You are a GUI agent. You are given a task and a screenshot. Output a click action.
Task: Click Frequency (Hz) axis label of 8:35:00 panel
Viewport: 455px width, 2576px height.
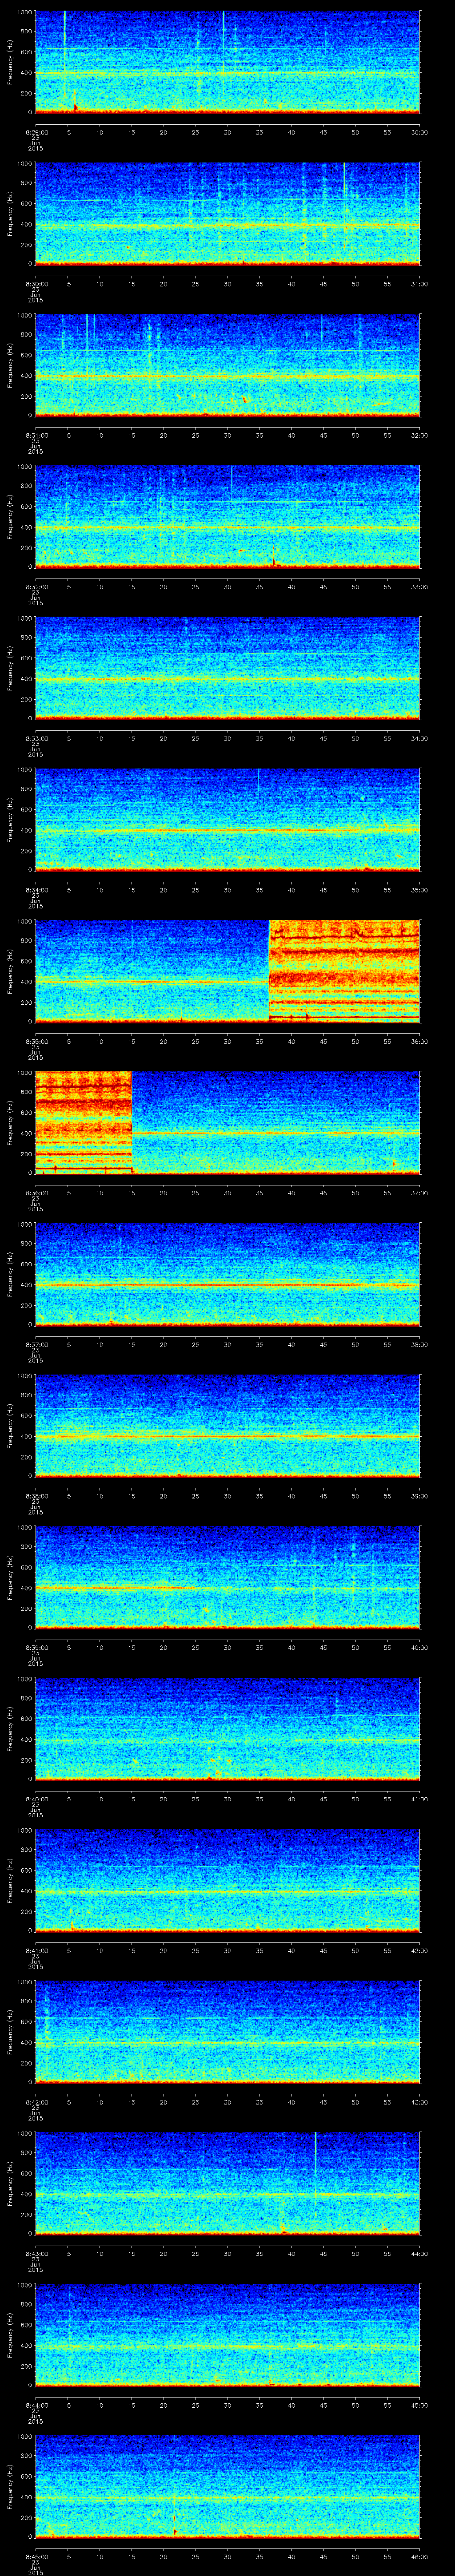pyautogui.click(x=10, y=972)
